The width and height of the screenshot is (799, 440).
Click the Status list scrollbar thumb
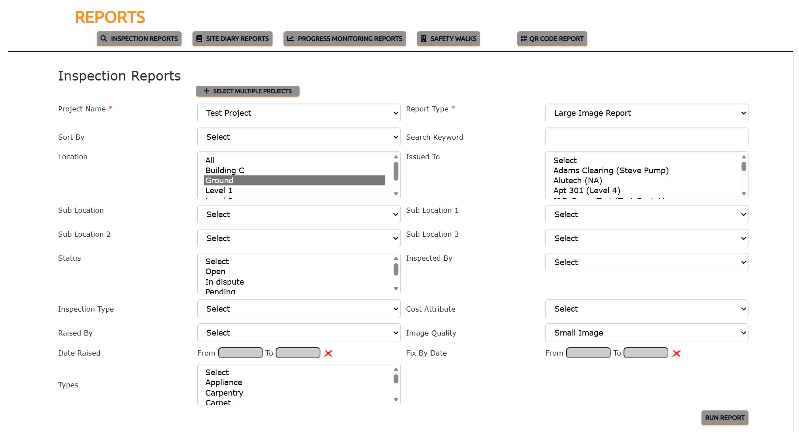pyautogui.click(x=396, y=269)
